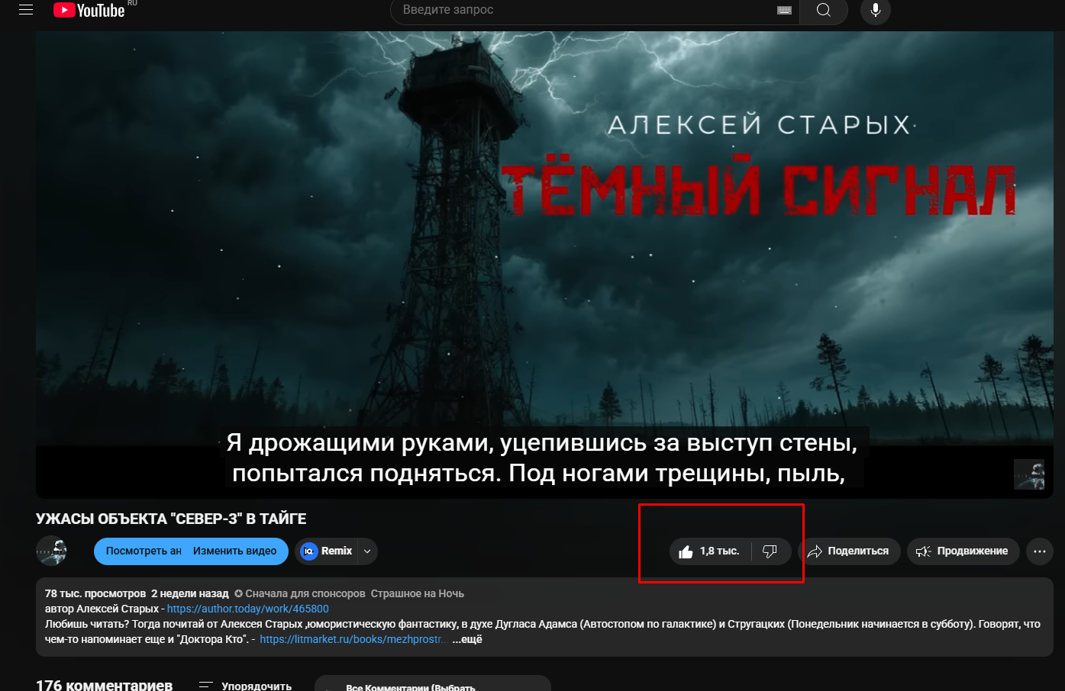The width and height of the screenshot is (1065, 691).
Task: Open the 'Продвижение' promotion button
Action: pos(963,551)
